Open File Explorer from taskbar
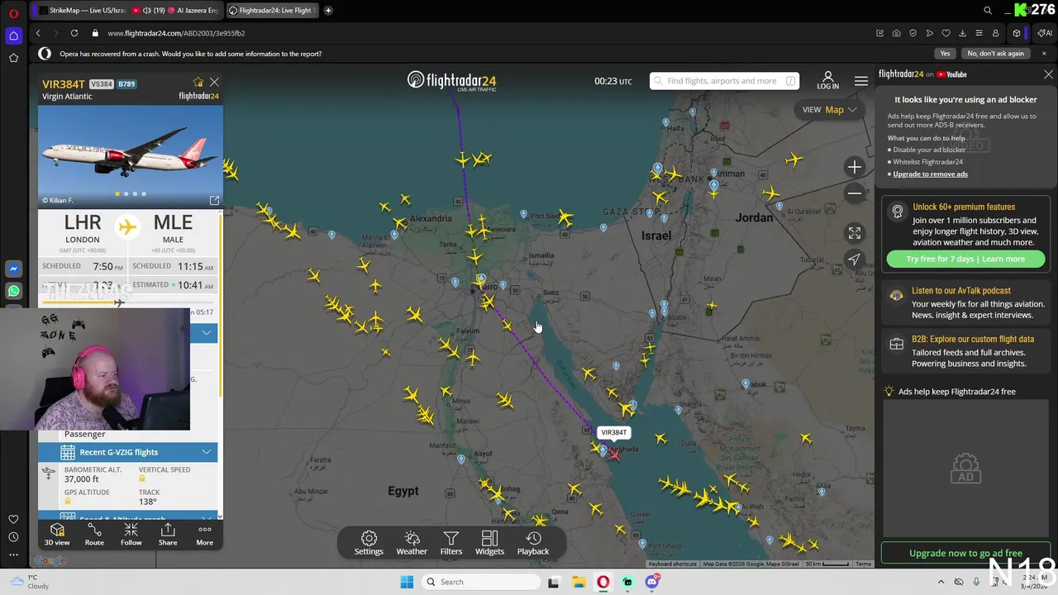The height and width of the screenshot is (595, 1058). point(579,582)
